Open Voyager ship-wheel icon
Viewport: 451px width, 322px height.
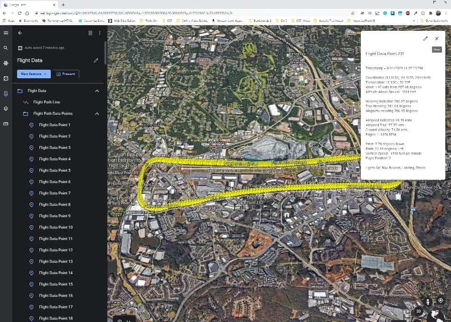(x=6, y=63)
